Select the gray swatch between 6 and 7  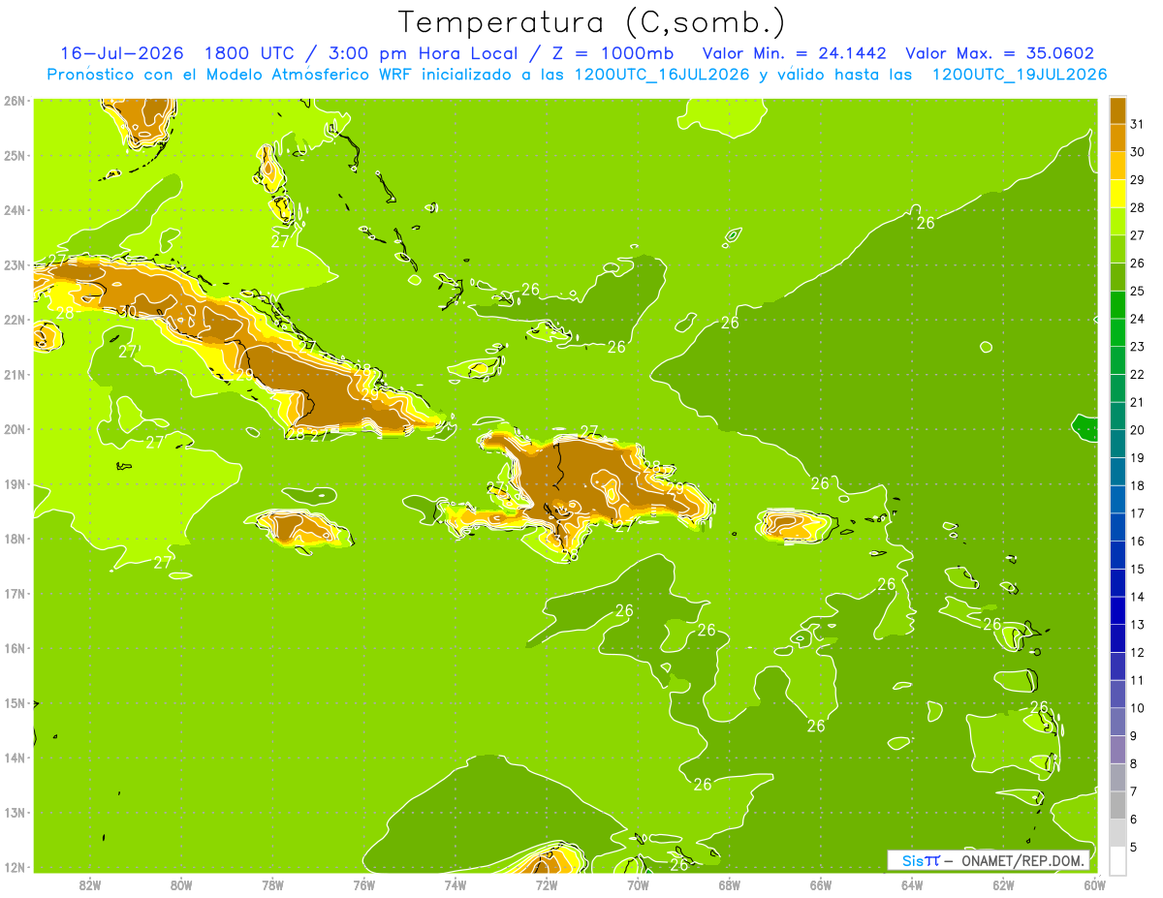tap(1117, 804)
